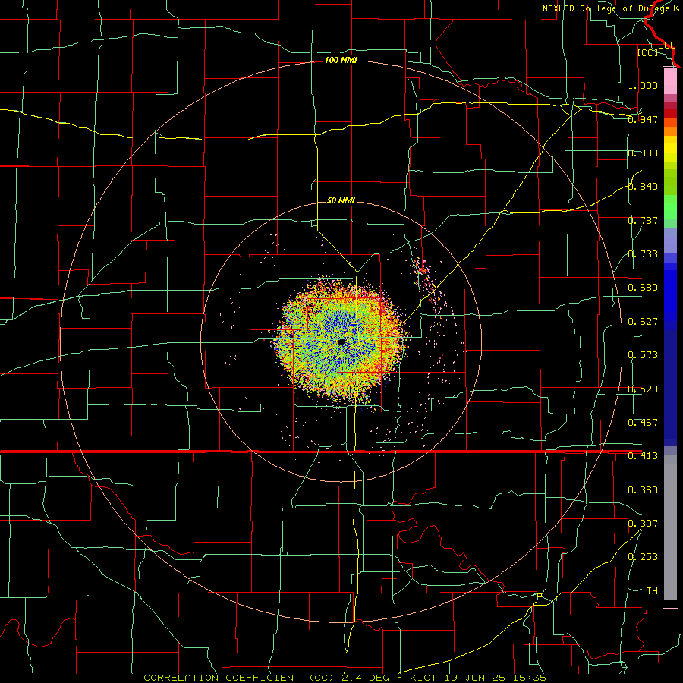This screenshot has height=683, width=683.
Task: Click the bright green segment of color bar
Action: [x=670, y=207]
